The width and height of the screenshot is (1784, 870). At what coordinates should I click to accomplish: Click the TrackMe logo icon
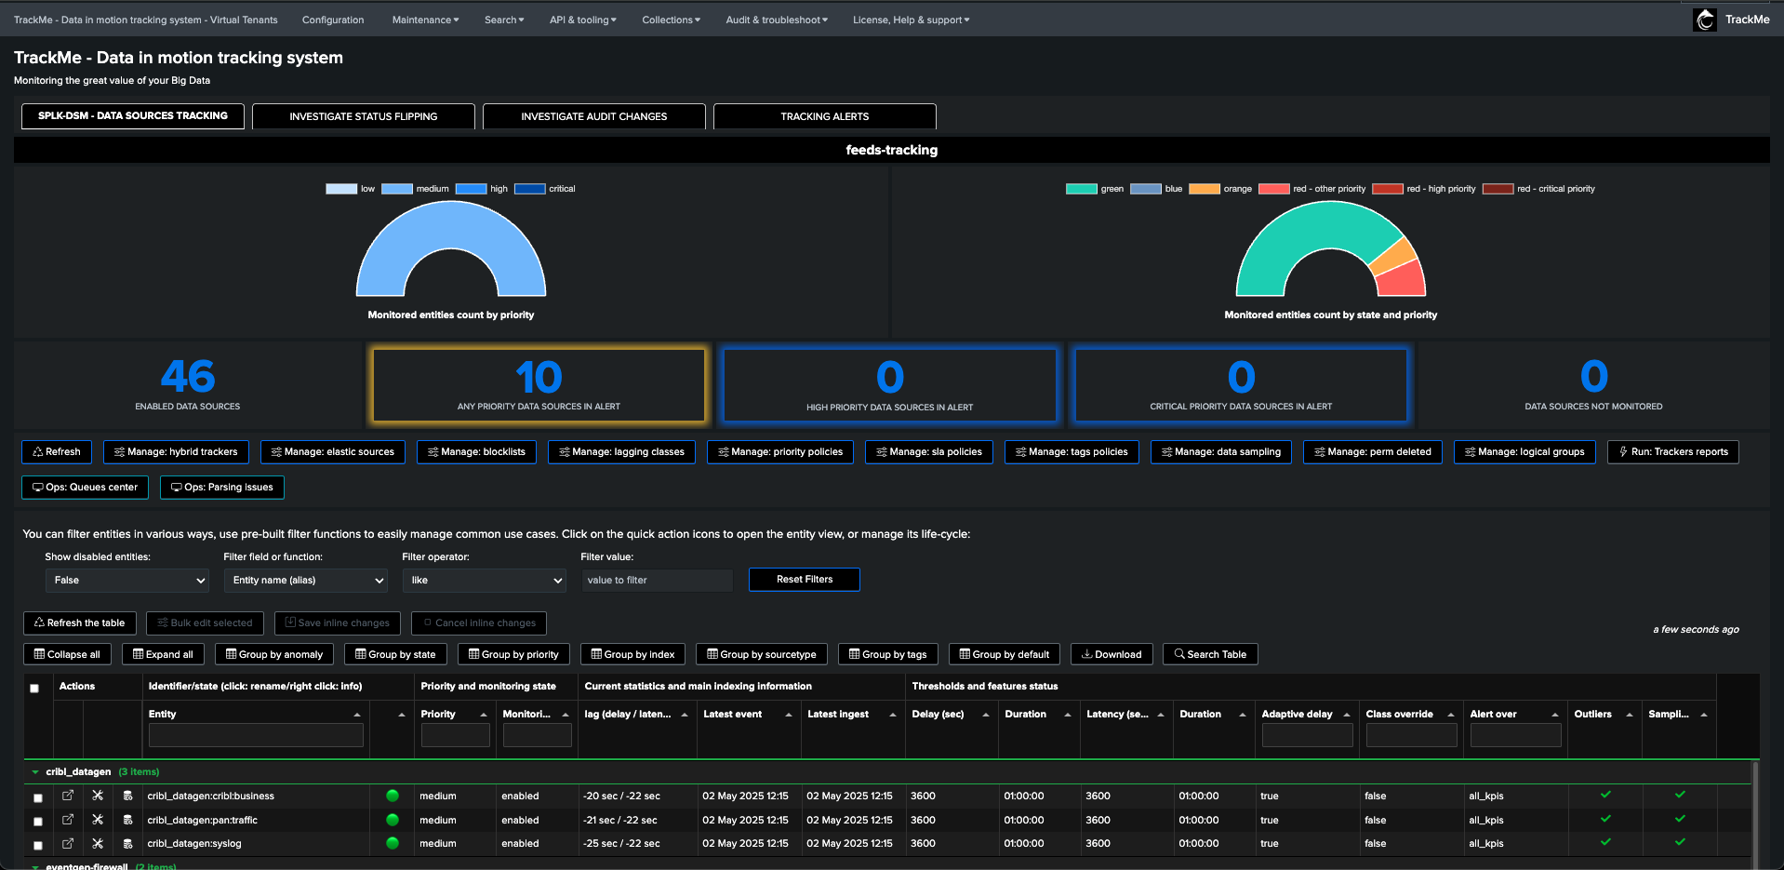[1705, 20]
